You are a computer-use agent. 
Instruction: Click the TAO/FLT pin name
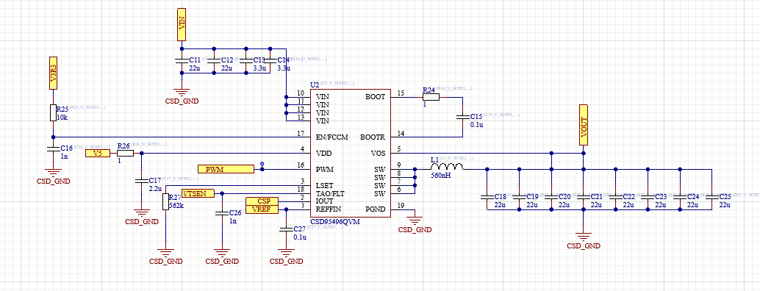pyautogui.click(x=330, y=193)
